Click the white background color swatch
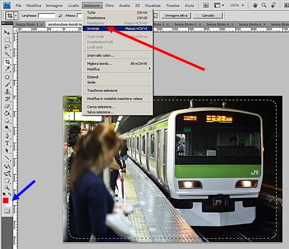Screen dimensions: 289x249 coord(9,204)
